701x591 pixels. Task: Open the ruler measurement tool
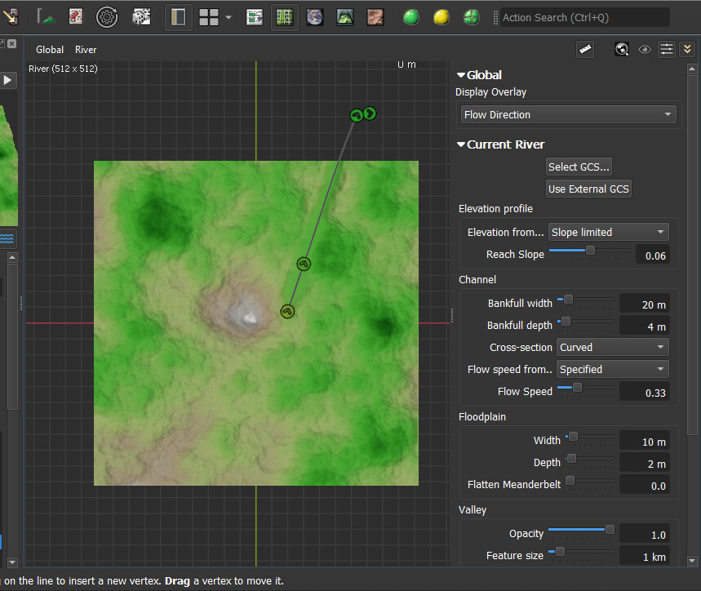584,50
